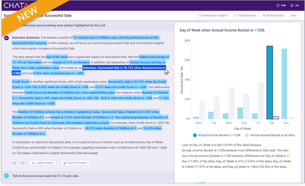Open the Help icon in header

(278, 5)
